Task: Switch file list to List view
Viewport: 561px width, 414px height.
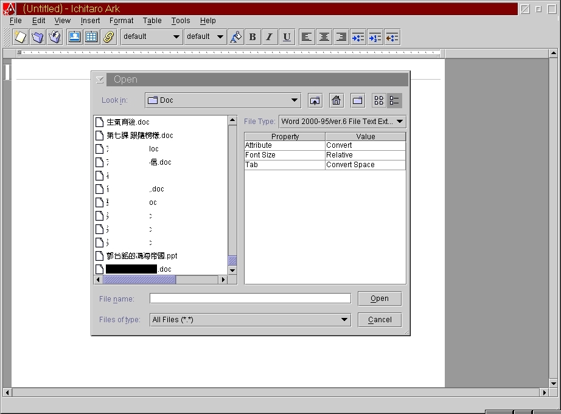Action: click(x=379, y=100)
